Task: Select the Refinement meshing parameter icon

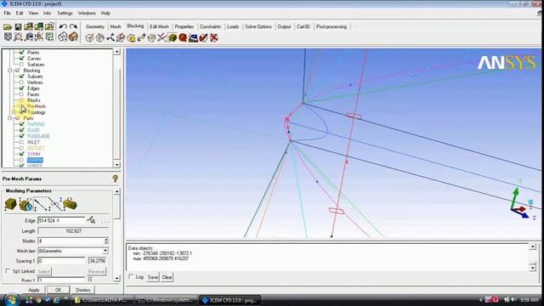Action: click(x=70, y=204)
